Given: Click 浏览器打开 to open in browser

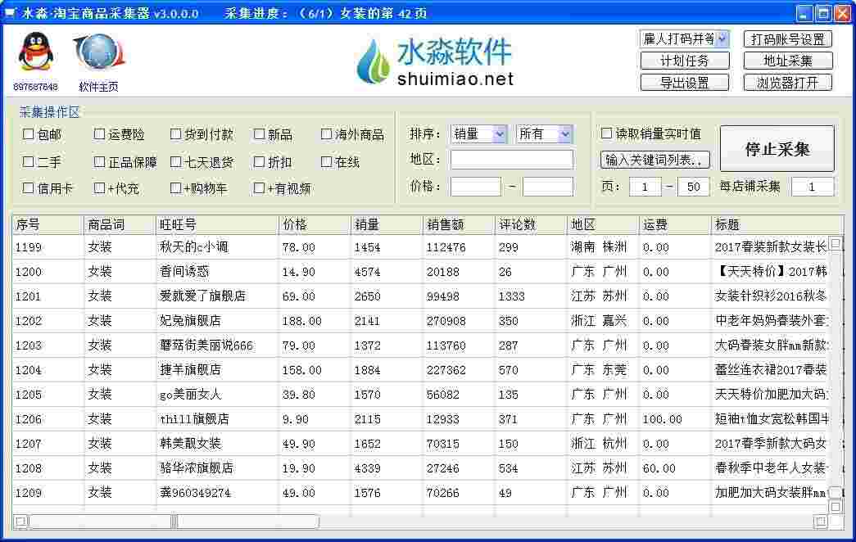Looking at the screenshot, I should click(788, 82).
